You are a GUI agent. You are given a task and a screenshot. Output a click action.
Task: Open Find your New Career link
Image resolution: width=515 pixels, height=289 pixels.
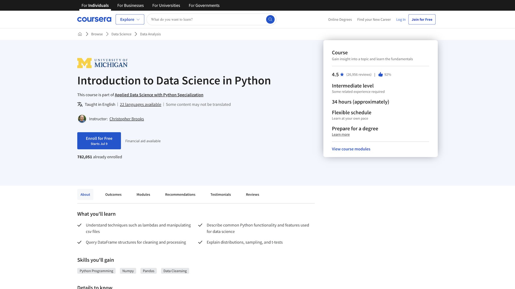(374, 20)
